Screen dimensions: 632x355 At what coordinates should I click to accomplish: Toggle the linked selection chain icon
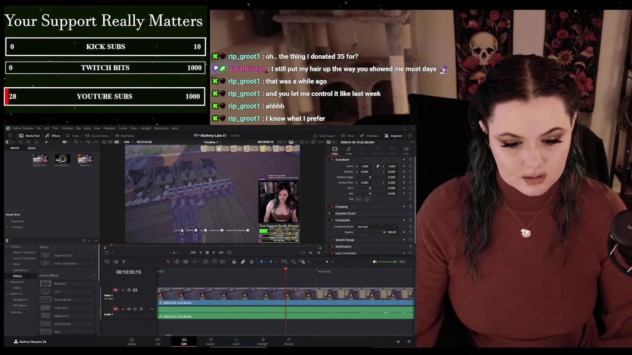[x=243, y=262]
